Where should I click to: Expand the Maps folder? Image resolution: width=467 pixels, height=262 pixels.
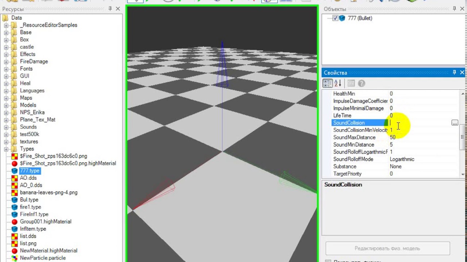(x=6, y=98)
